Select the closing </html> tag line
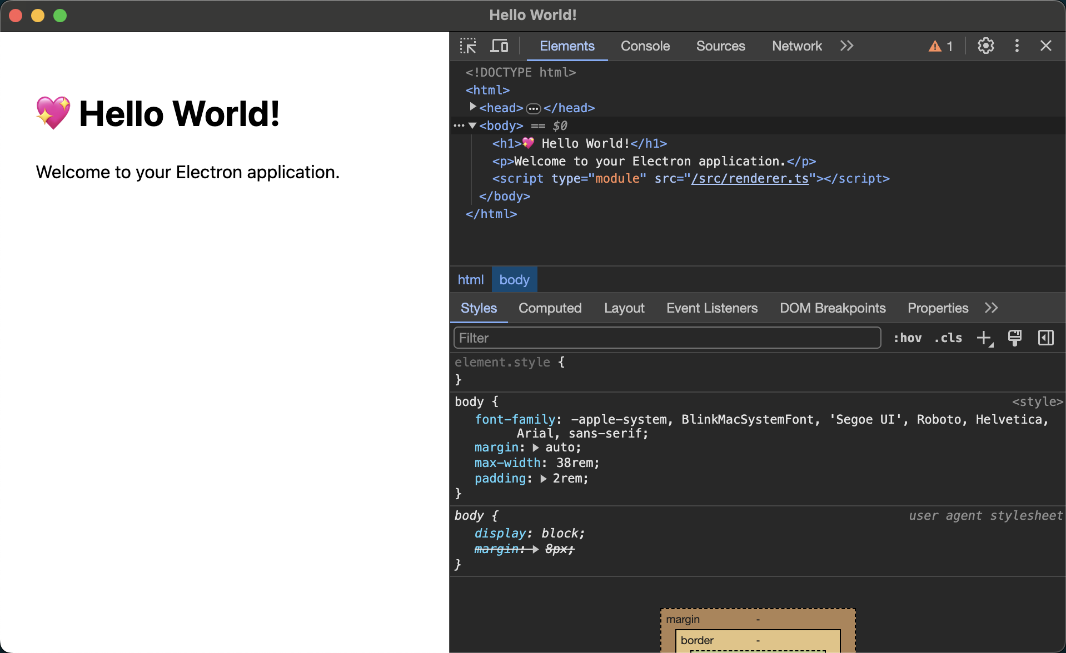1066x653 pixels. pyautogui.click(x=491, y=214)
